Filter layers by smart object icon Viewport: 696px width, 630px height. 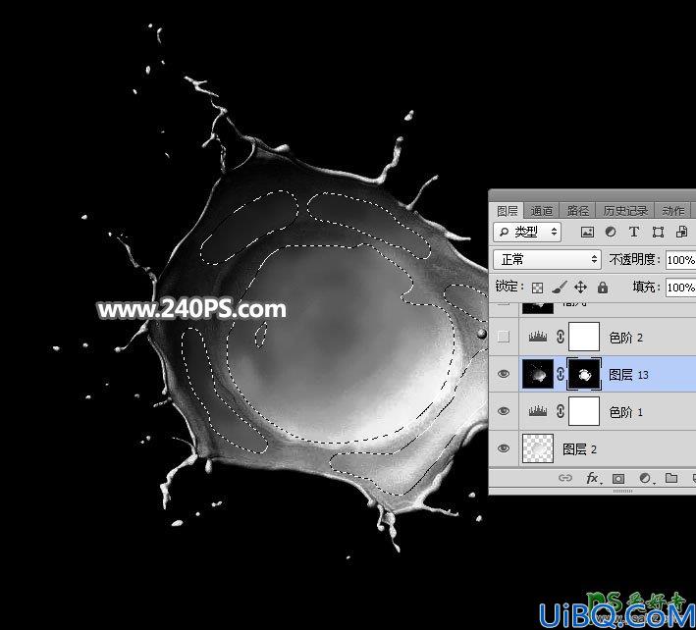coord(681,232)
